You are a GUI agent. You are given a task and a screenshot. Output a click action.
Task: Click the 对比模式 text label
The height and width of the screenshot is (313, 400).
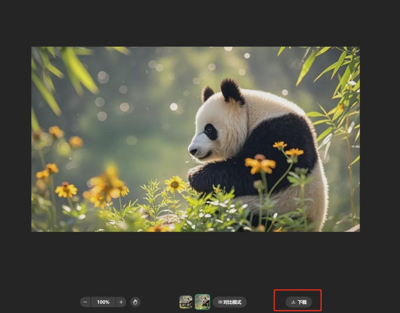point(232,302)
